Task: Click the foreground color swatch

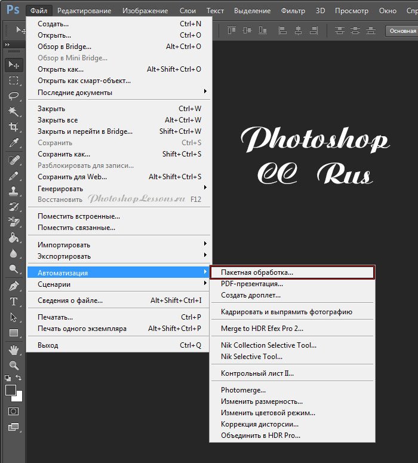Action: pyautogui.click(x=10, y=390)
